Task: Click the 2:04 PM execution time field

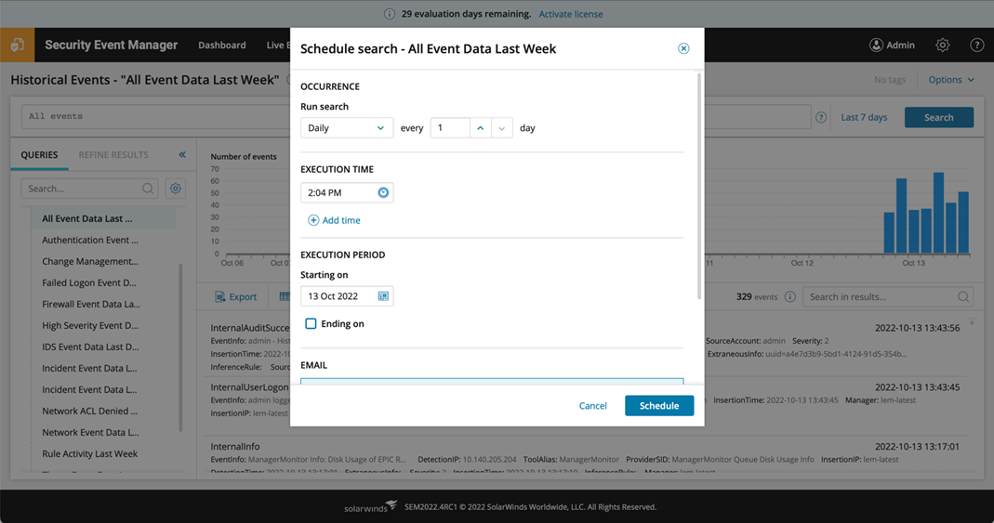Action: click(347, 192)
